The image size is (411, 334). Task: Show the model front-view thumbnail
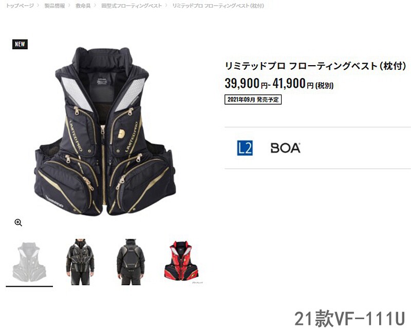[80, 262]
